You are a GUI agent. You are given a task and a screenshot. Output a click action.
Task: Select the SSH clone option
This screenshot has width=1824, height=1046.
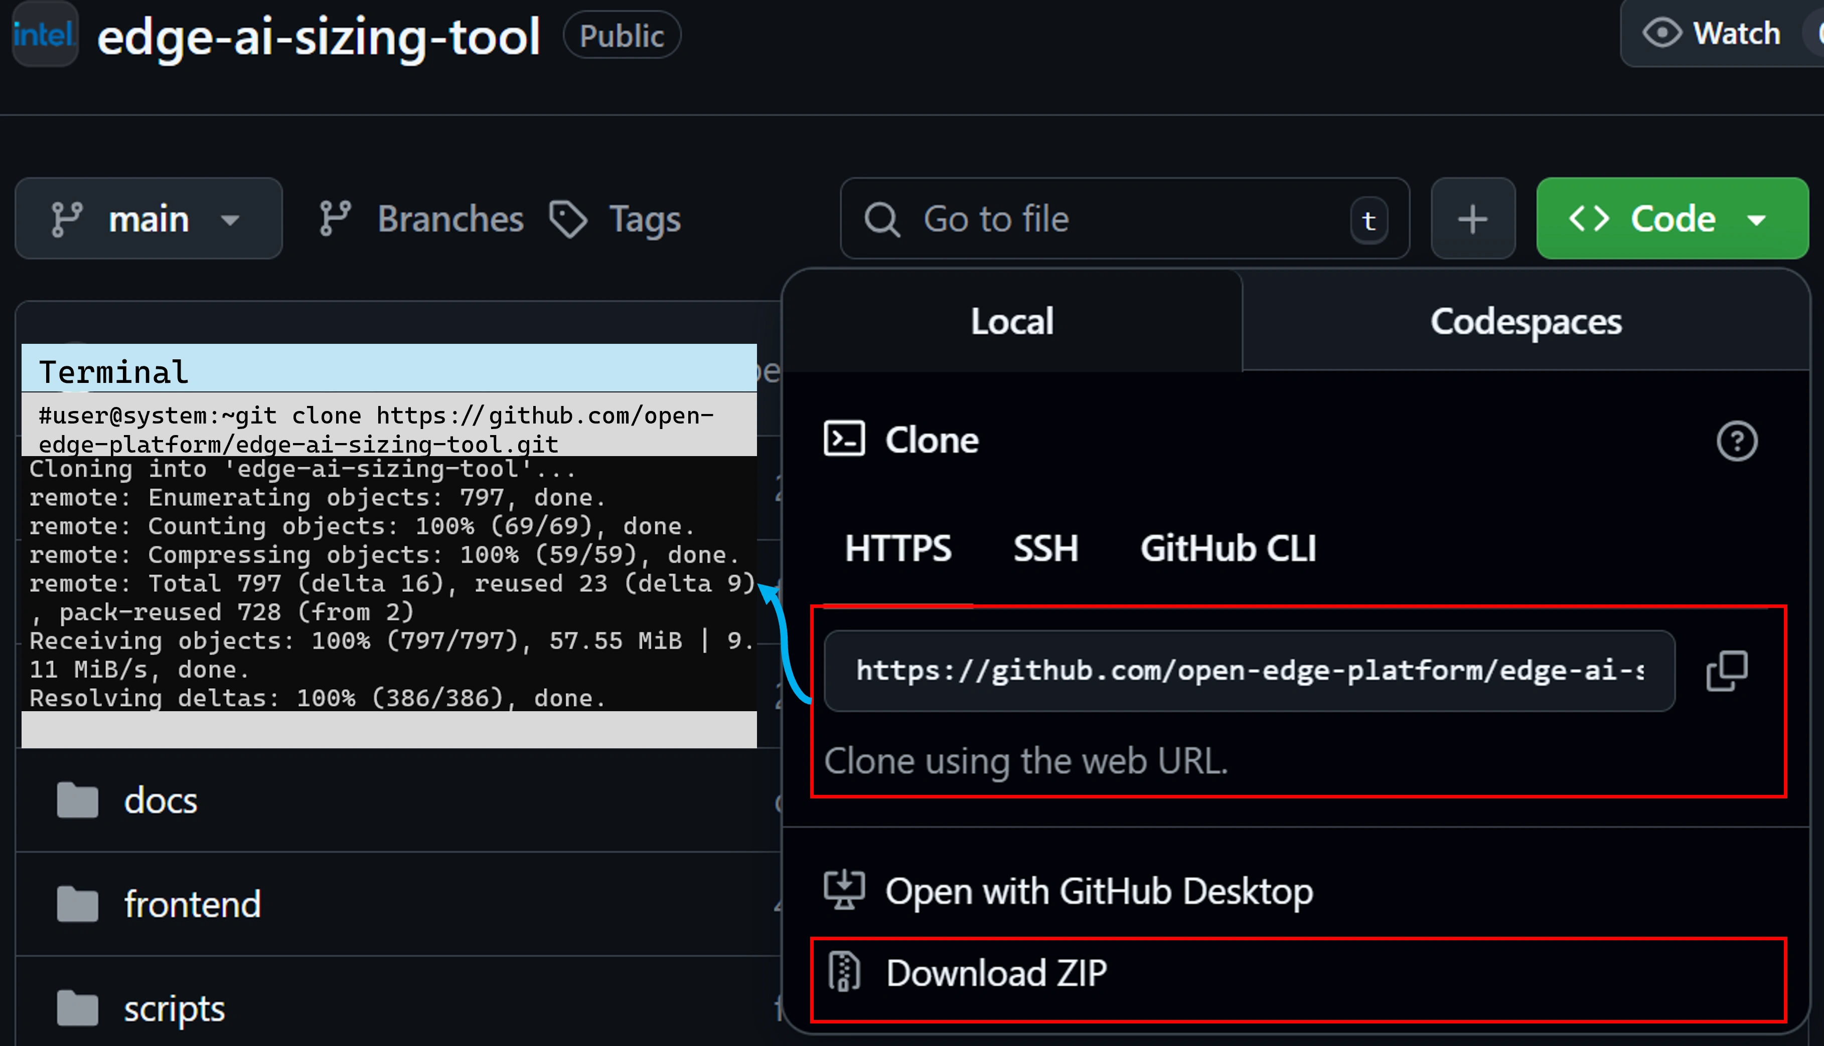click(1045, 548)
